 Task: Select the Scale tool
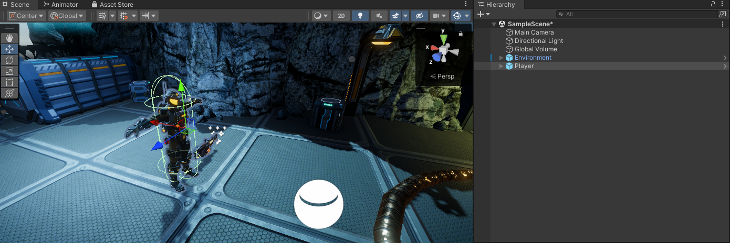click(9, 71)
